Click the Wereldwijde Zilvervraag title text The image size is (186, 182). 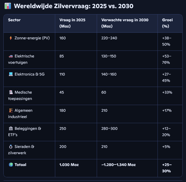click(x=73, y=6)
